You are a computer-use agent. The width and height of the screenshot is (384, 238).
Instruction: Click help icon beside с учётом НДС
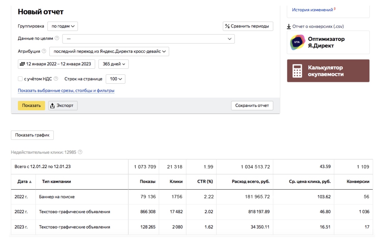pyautogui.click(x=56, y=79)
